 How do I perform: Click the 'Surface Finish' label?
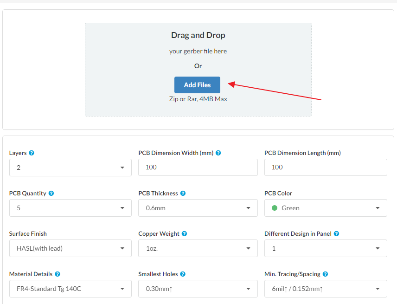coord(28,233)
